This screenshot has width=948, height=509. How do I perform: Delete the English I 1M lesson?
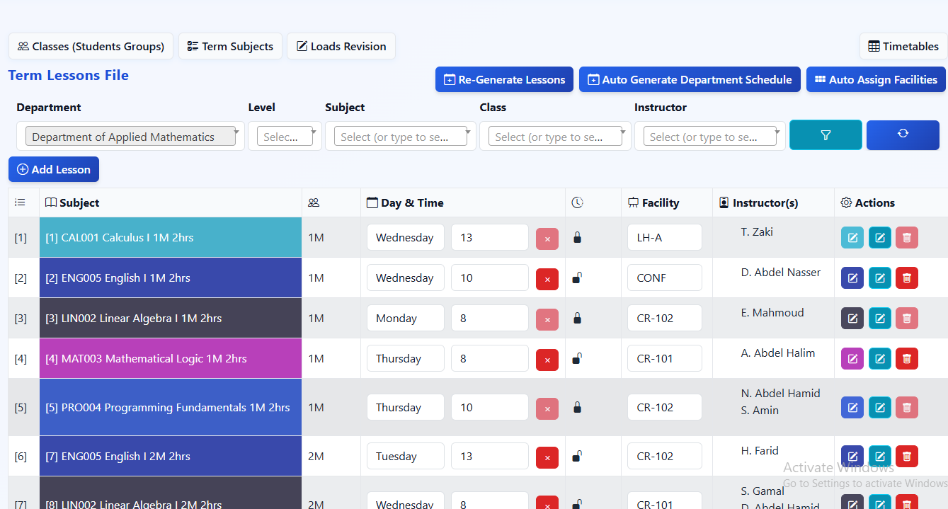pos(906,278)
